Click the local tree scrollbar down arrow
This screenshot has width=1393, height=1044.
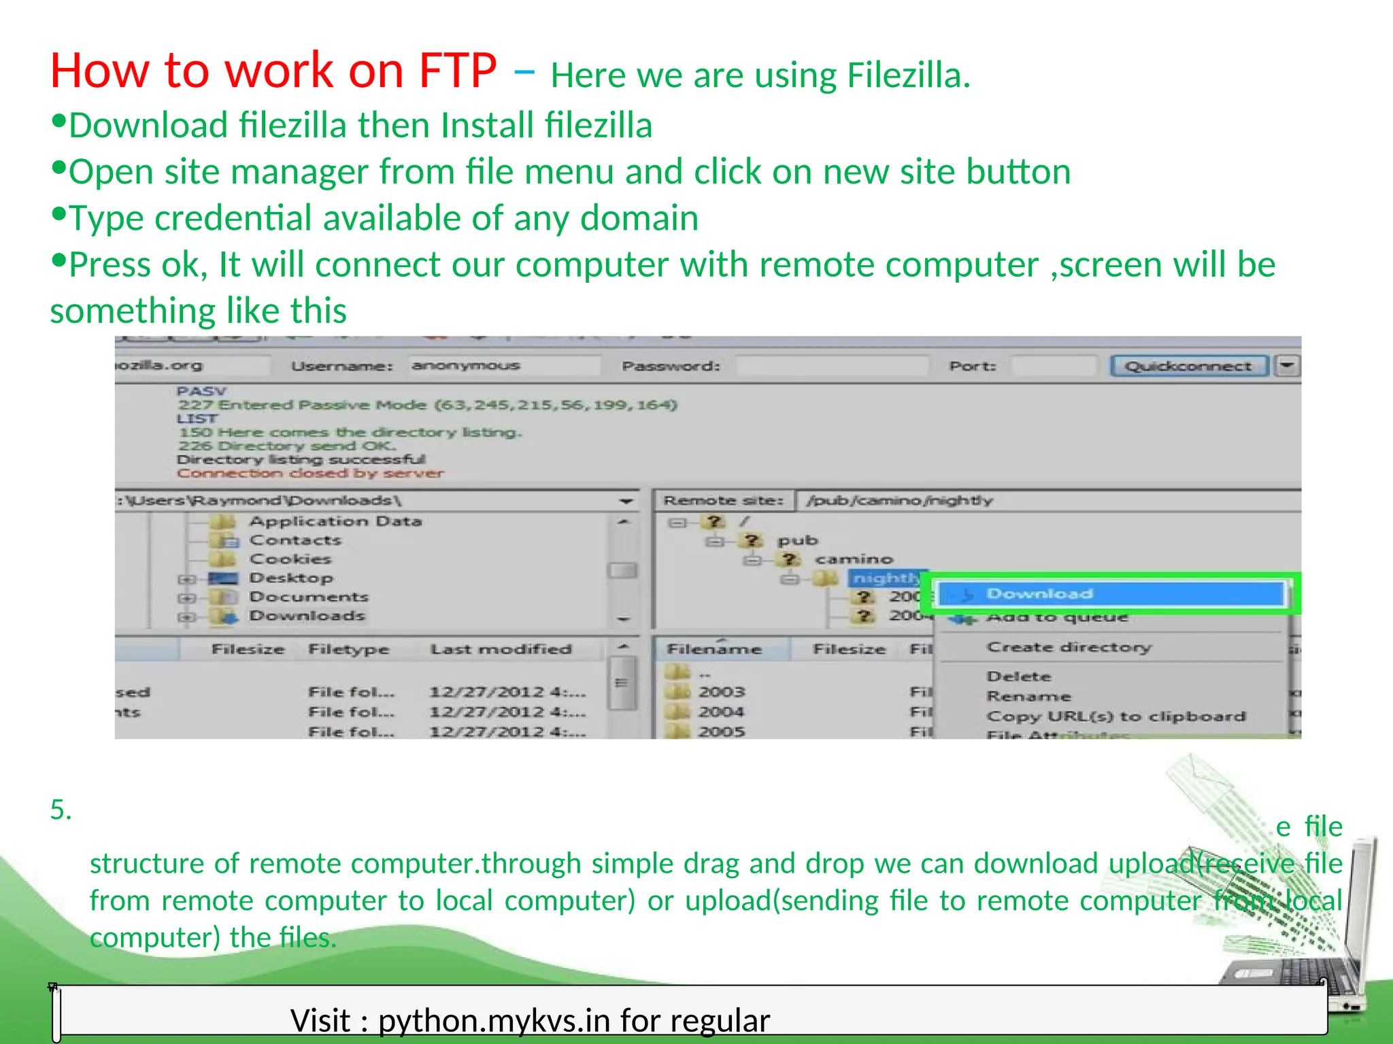point(623,619)
